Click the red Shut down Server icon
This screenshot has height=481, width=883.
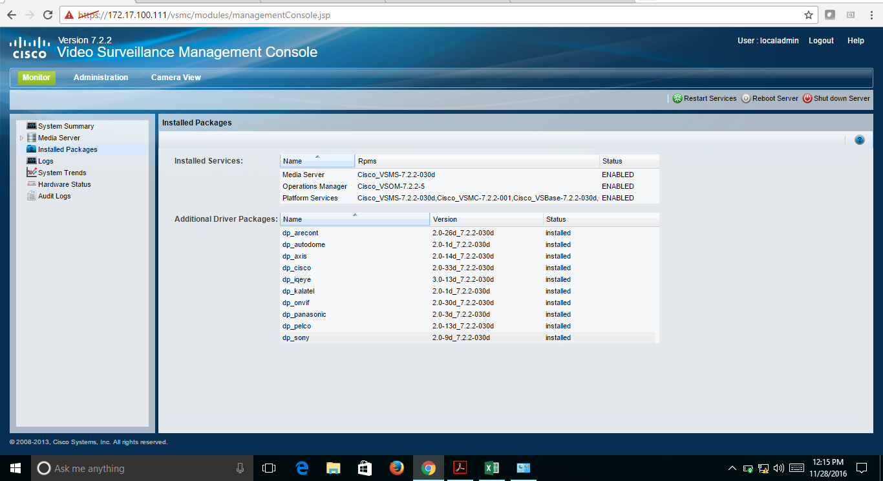(x=807, y=98)
